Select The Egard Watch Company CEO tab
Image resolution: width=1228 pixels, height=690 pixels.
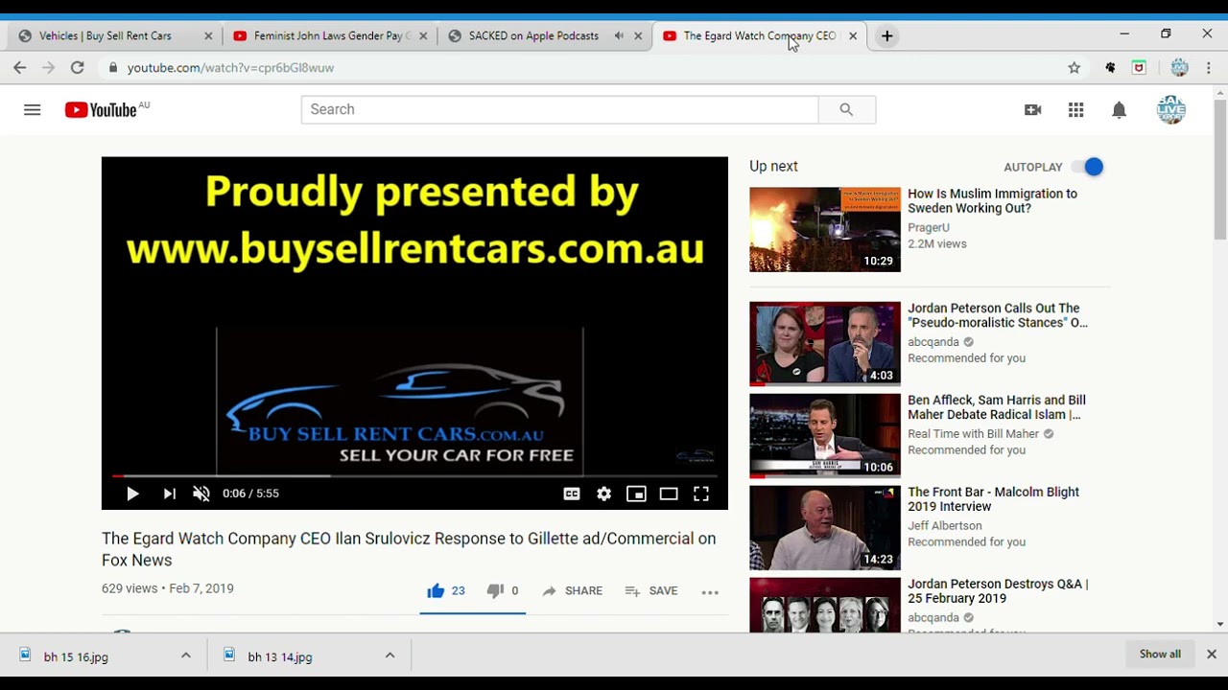[x=758, y=35]
